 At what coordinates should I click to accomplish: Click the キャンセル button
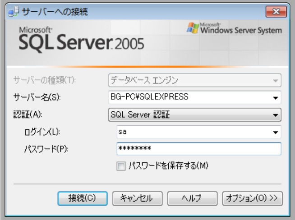click(x=137, y=198)
